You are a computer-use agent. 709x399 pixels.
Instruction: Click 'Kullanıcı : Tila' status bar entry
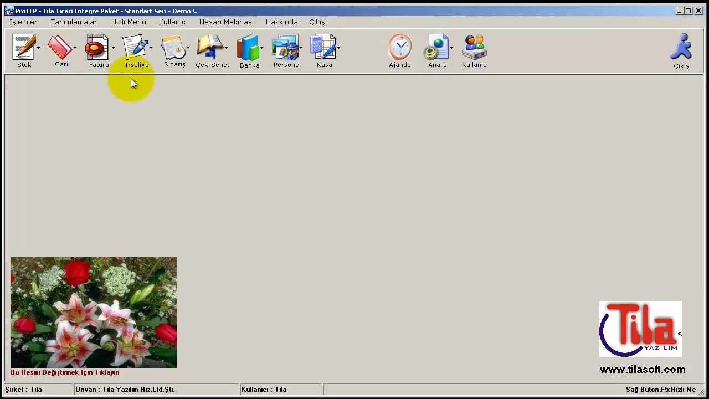point(264,390)
